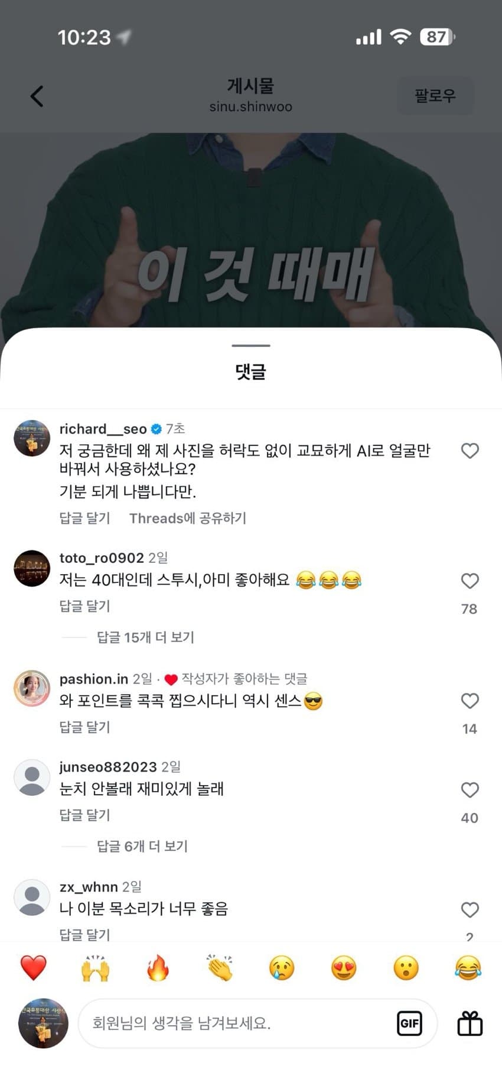Like richard__seo's comment
The height and width of the screenshot is (1092, 502).
coord(470,451)
